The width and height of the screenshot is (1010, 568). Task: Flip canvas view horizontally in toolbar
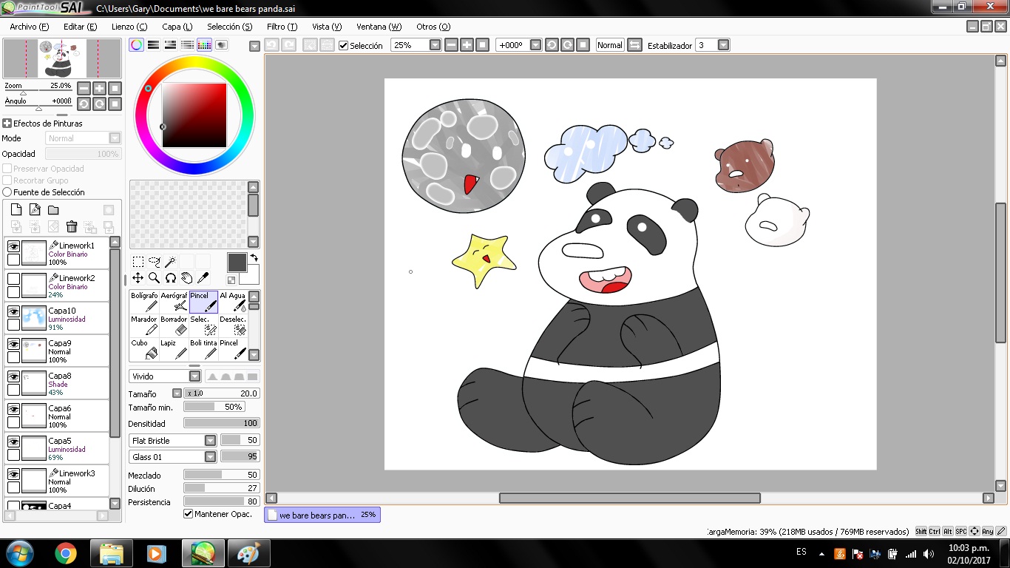pos(634,45)
